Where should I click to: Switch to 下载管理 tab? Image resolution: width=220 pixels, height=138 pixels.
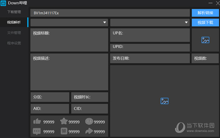coord(14,12)
